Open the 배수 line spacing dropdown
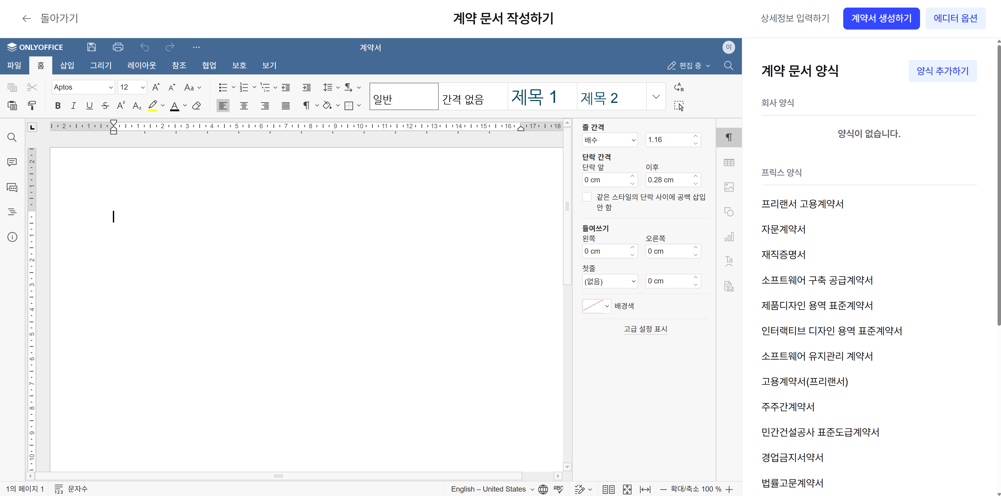 coord(609,140)
